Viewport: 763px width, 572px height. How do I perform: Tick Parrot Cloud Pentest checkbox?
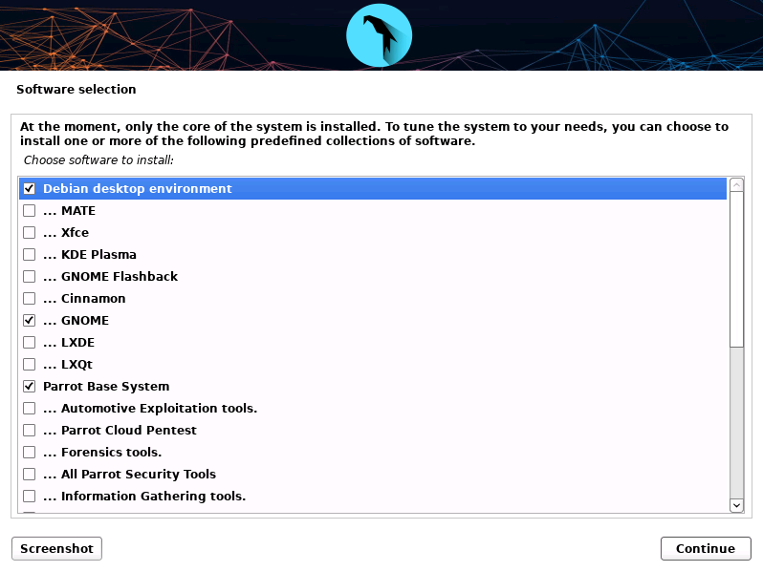[30, 430]
